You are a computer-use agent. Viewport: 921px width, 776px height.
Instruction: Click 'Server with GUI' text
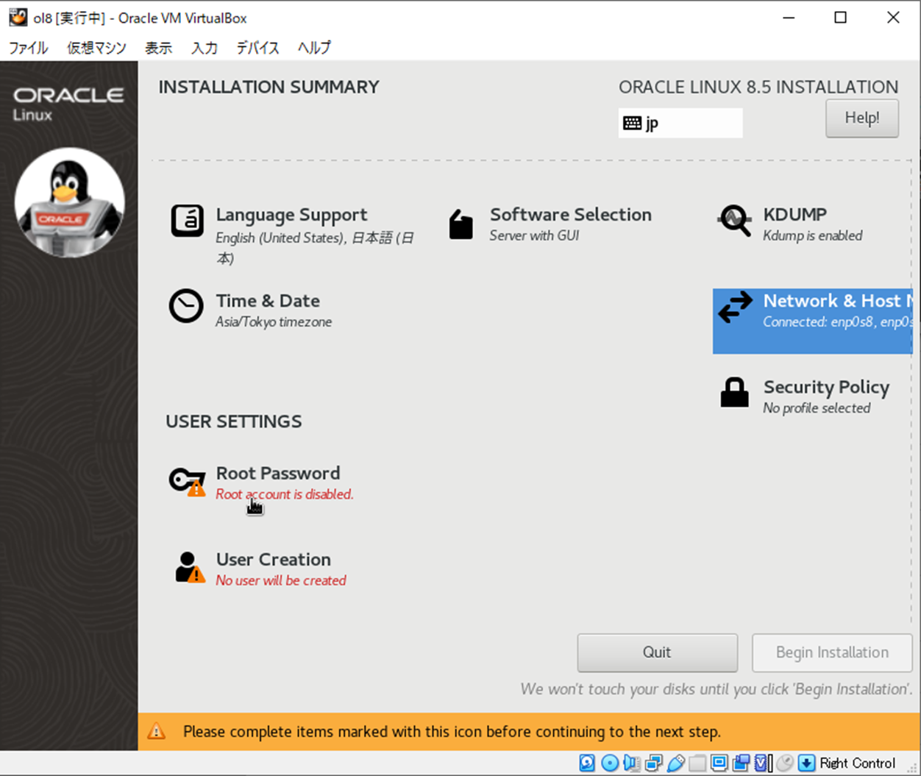pos(535,235)
